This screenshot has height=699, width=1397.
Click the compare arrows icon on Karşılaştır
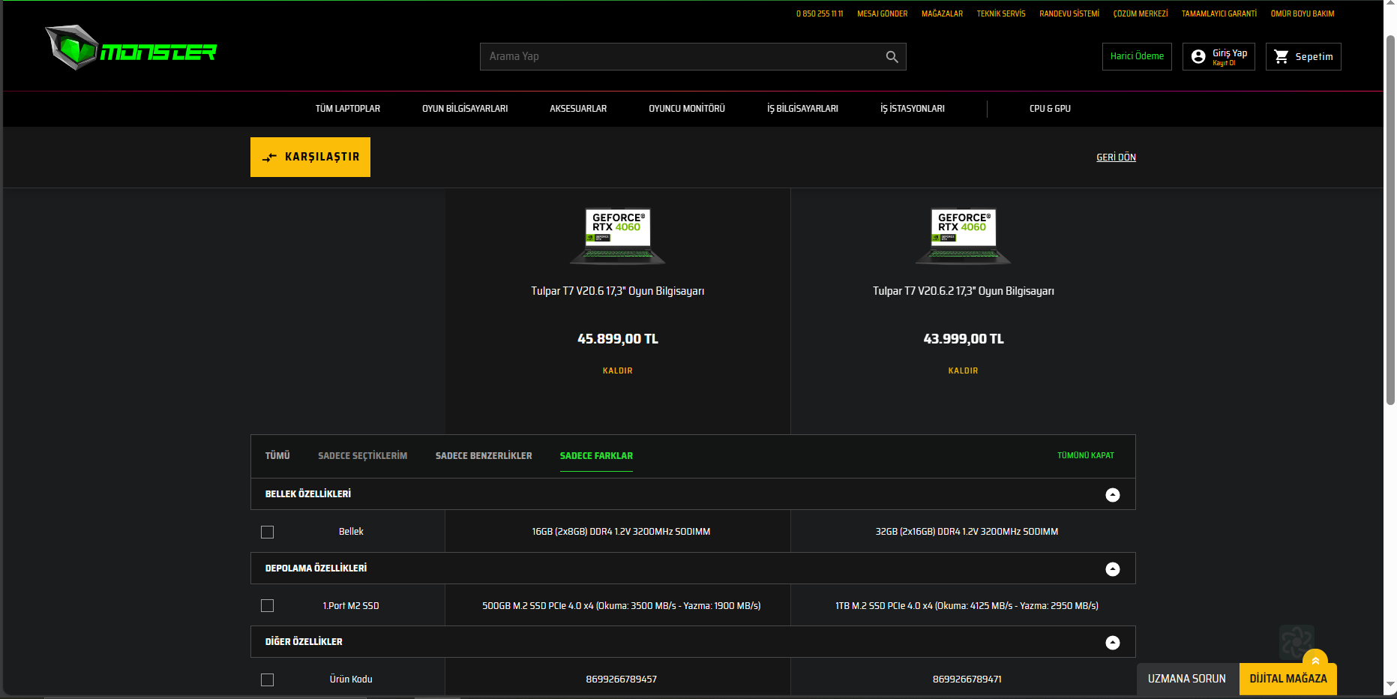(x=269, y=157)
